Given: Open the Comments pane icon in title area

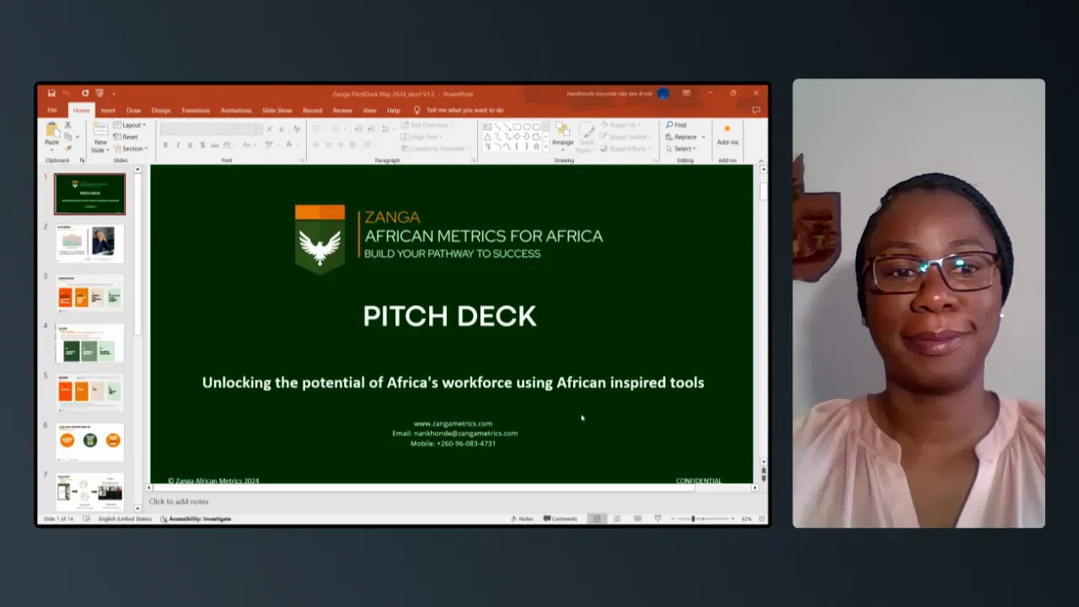Looking at the screenshot, I should pos(755,110).
